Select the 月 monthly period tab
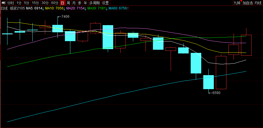Screen dimensions: 263x128 click(74, 3)
